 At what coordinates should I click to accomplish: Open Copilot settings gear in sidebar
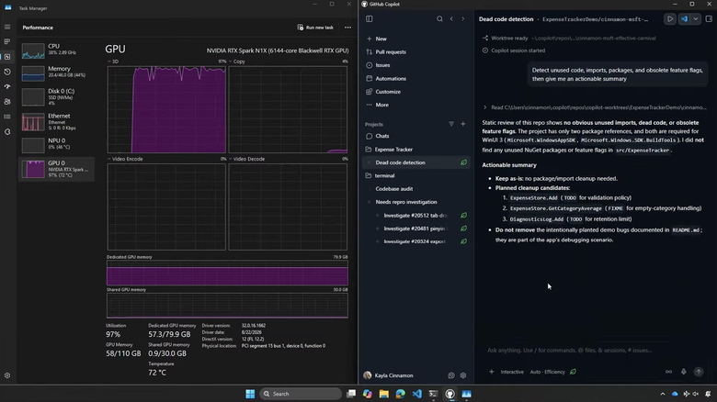[463, 375]
